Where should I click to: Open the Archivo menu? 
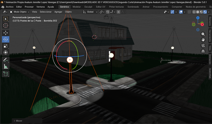[9, 7]
